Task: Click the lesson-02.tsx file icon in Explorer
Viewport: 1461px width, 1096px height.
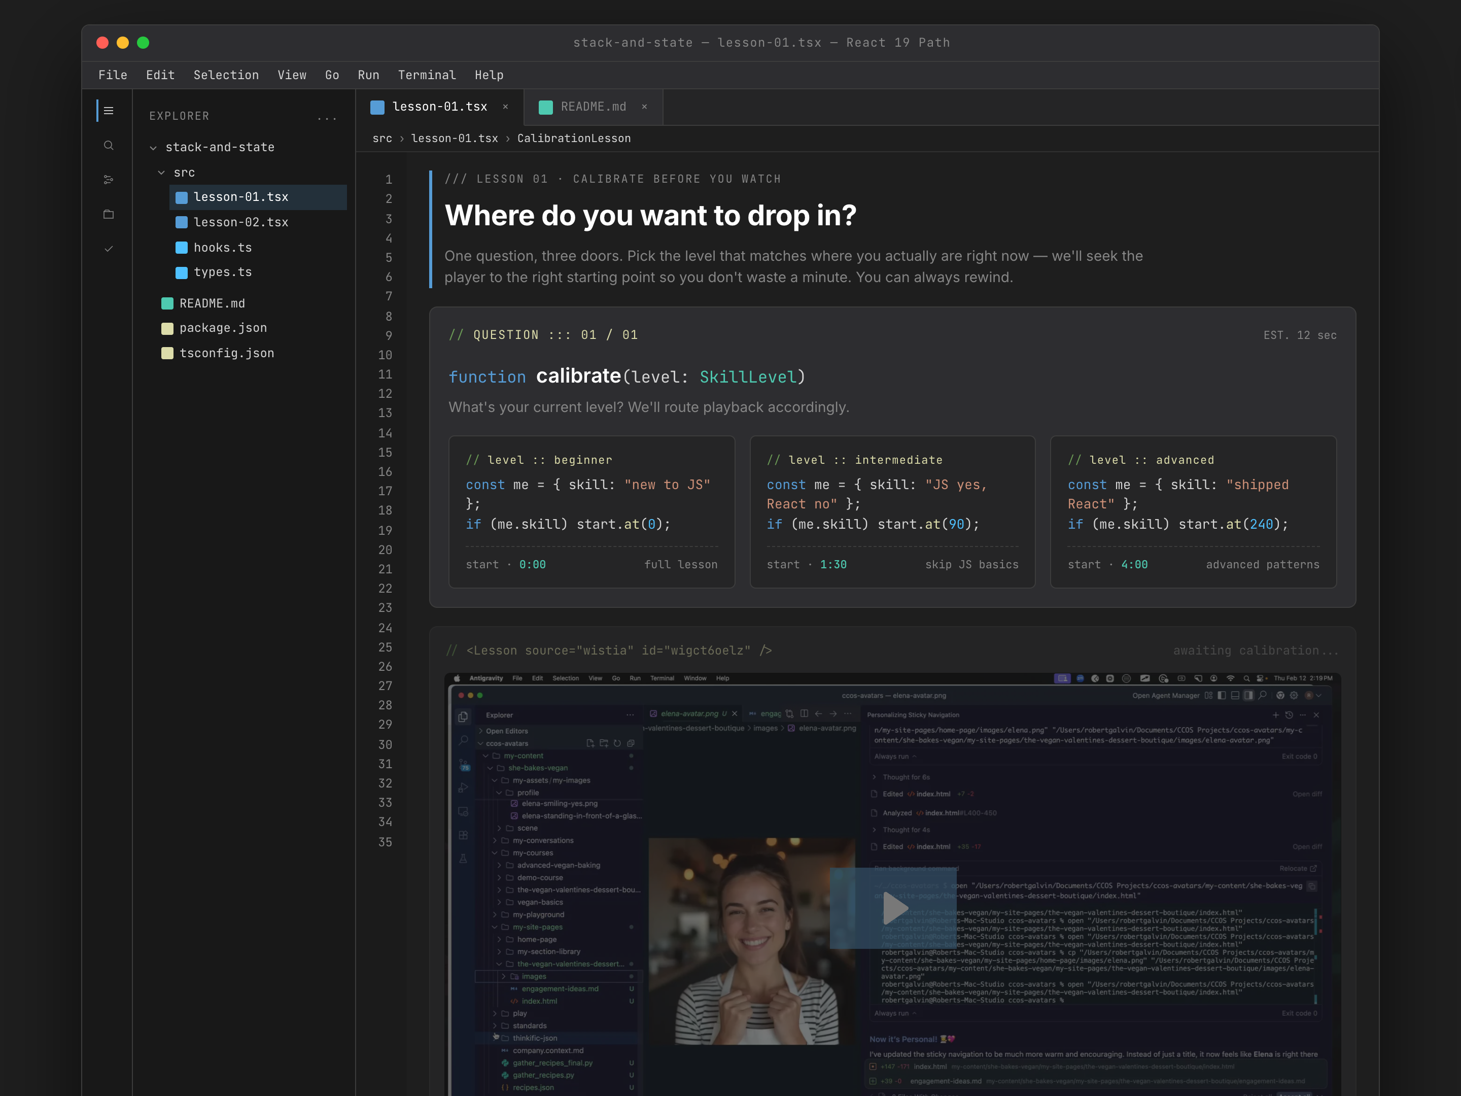Action: tap(182, 223)
